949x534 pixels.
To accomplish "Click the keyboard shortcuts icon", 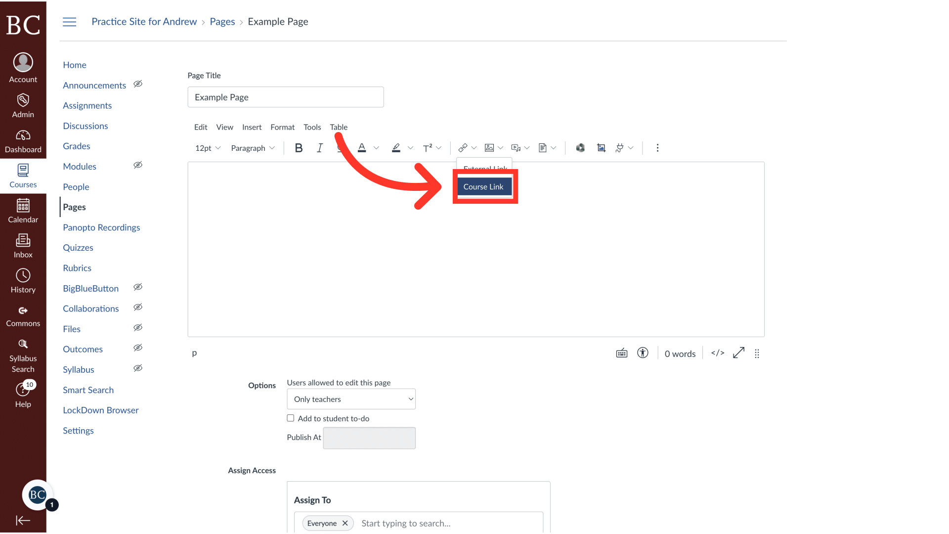I will pos(622,353).
